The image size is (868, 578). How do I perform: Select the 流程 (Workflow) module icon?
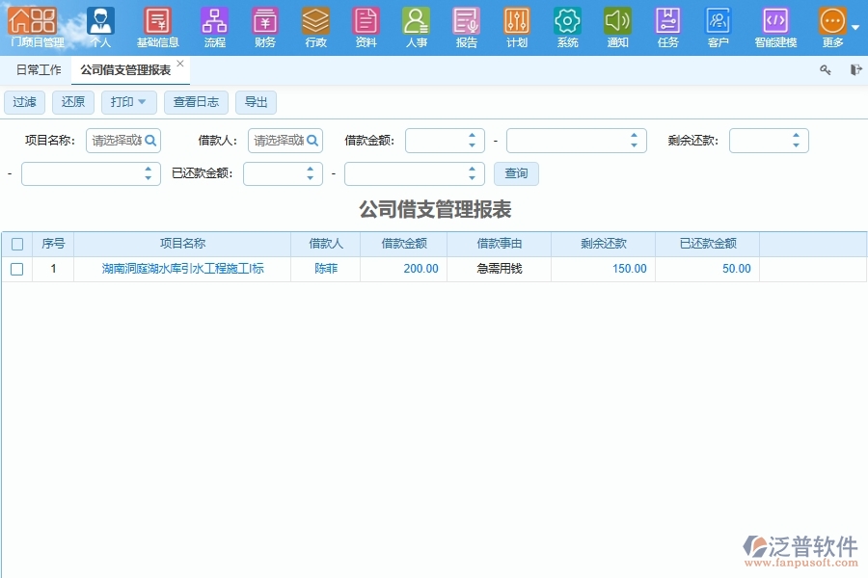tap(214, 21)
